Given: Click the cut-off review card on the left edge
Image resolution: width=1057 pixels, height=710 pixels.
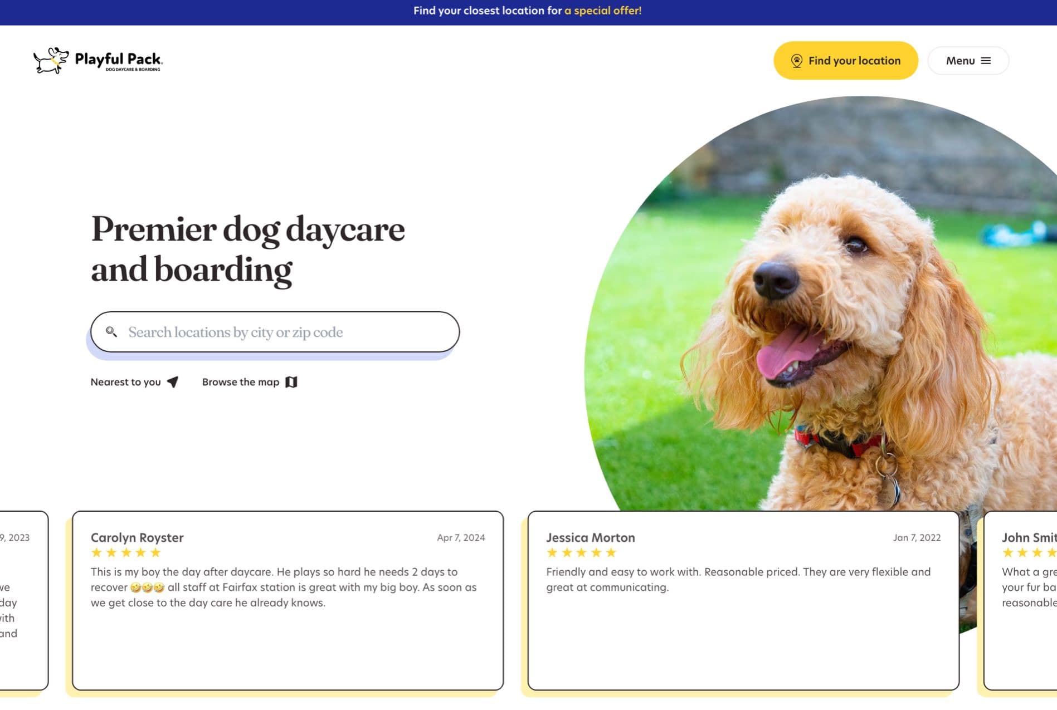Looking at the screenshot, I should (x=23, y=601).
